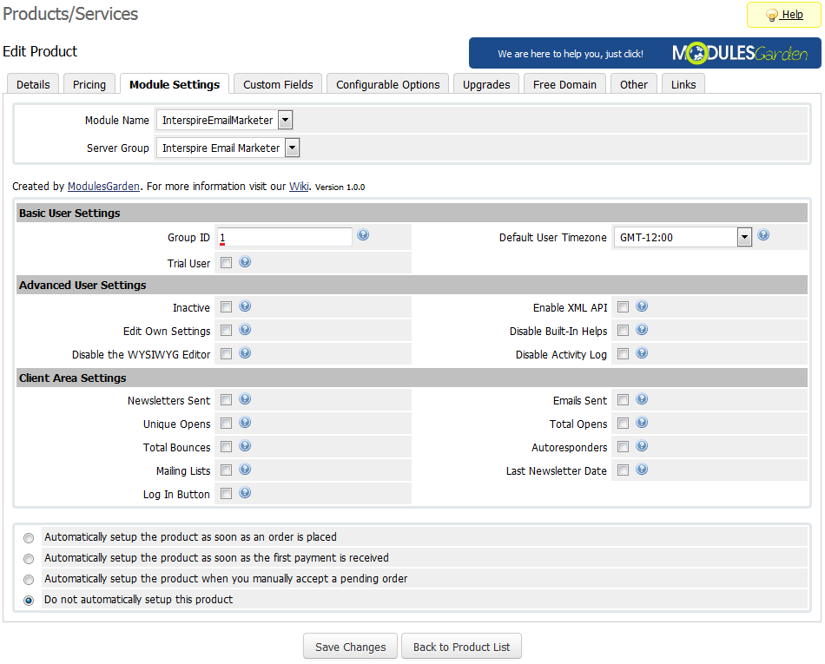Enable the Trial User checkbox
The height and width of the screenshot is (664, 825).
(227, 263)
